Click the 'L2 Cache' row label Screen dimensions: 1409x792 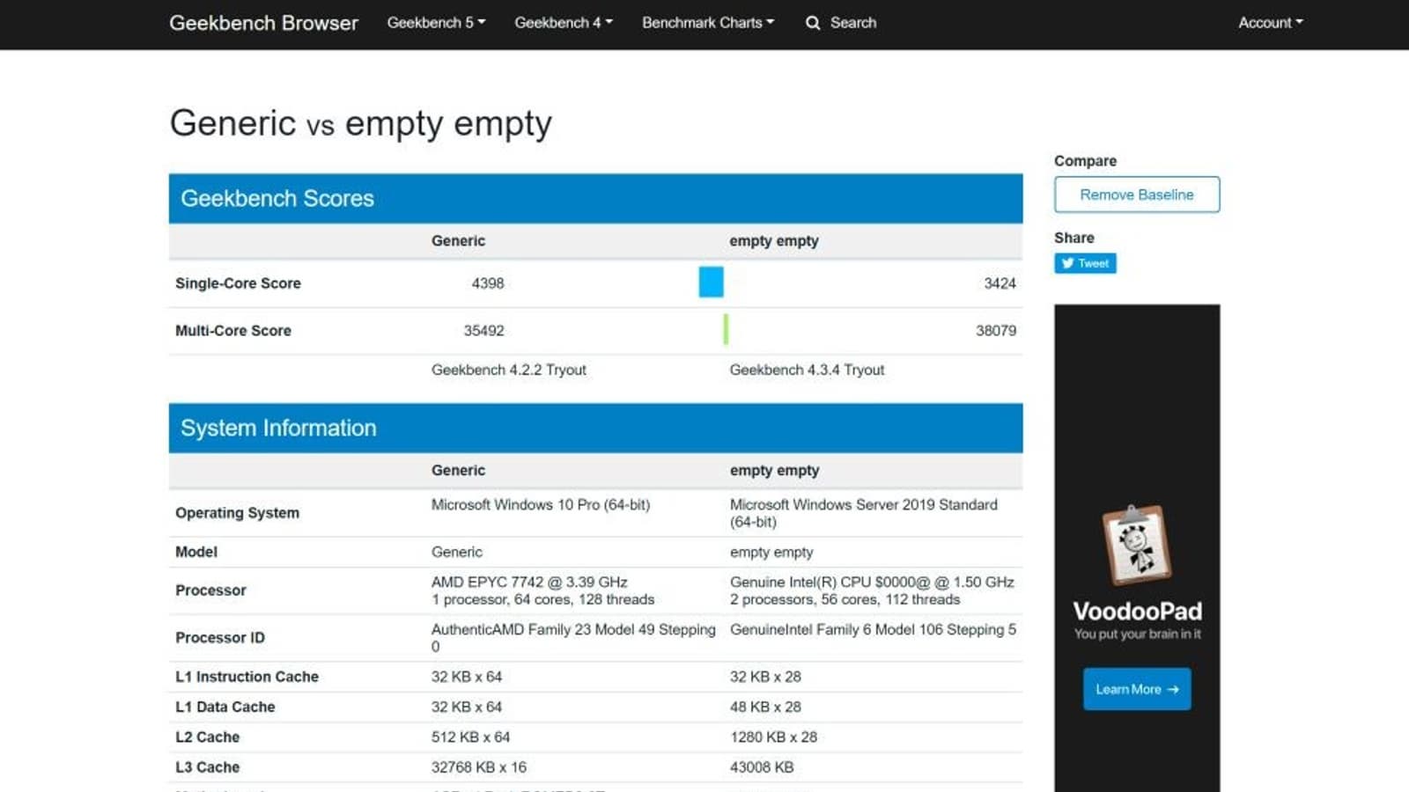pos(207,737)
